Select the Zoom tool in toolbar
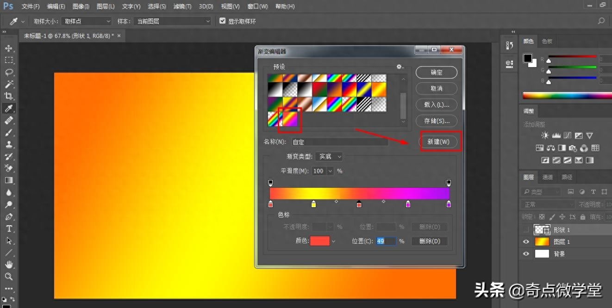 [9, 277]
